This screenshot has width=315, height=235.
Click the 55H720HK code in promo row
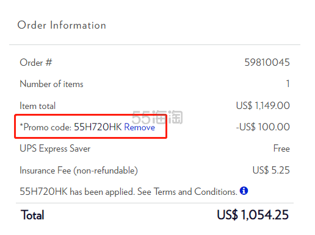tap(98, 127)
